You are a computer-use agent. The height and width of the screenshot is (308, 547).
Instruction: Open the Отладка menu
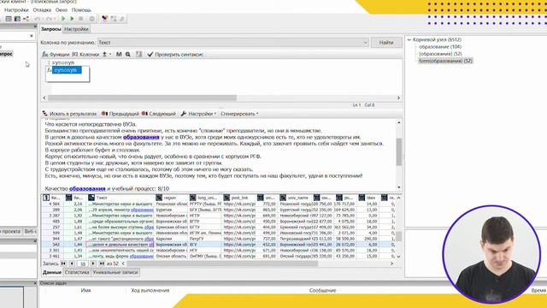click(42, 9)
